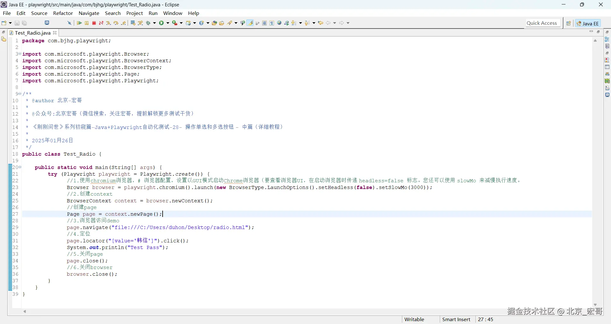The height and width of the screenshot is (324, 611).
Task: Open the Search dropdown arrow
Action: (x=236, y=23)
